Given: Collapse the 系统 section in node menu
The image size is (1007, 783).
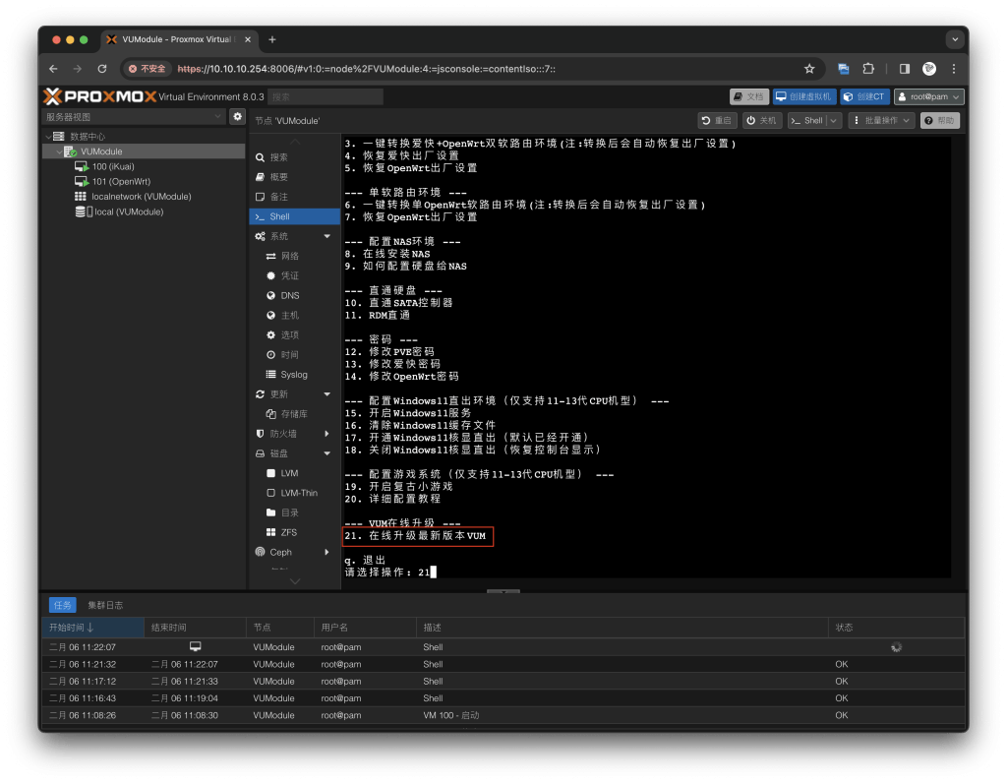Looking at the screenshot, I should 326,236.
